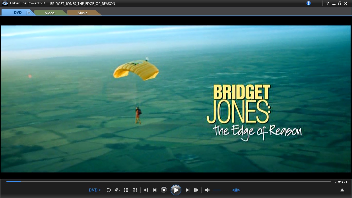Open the help question mark
This screenshot has height=198, width=352.
(328, 3)
